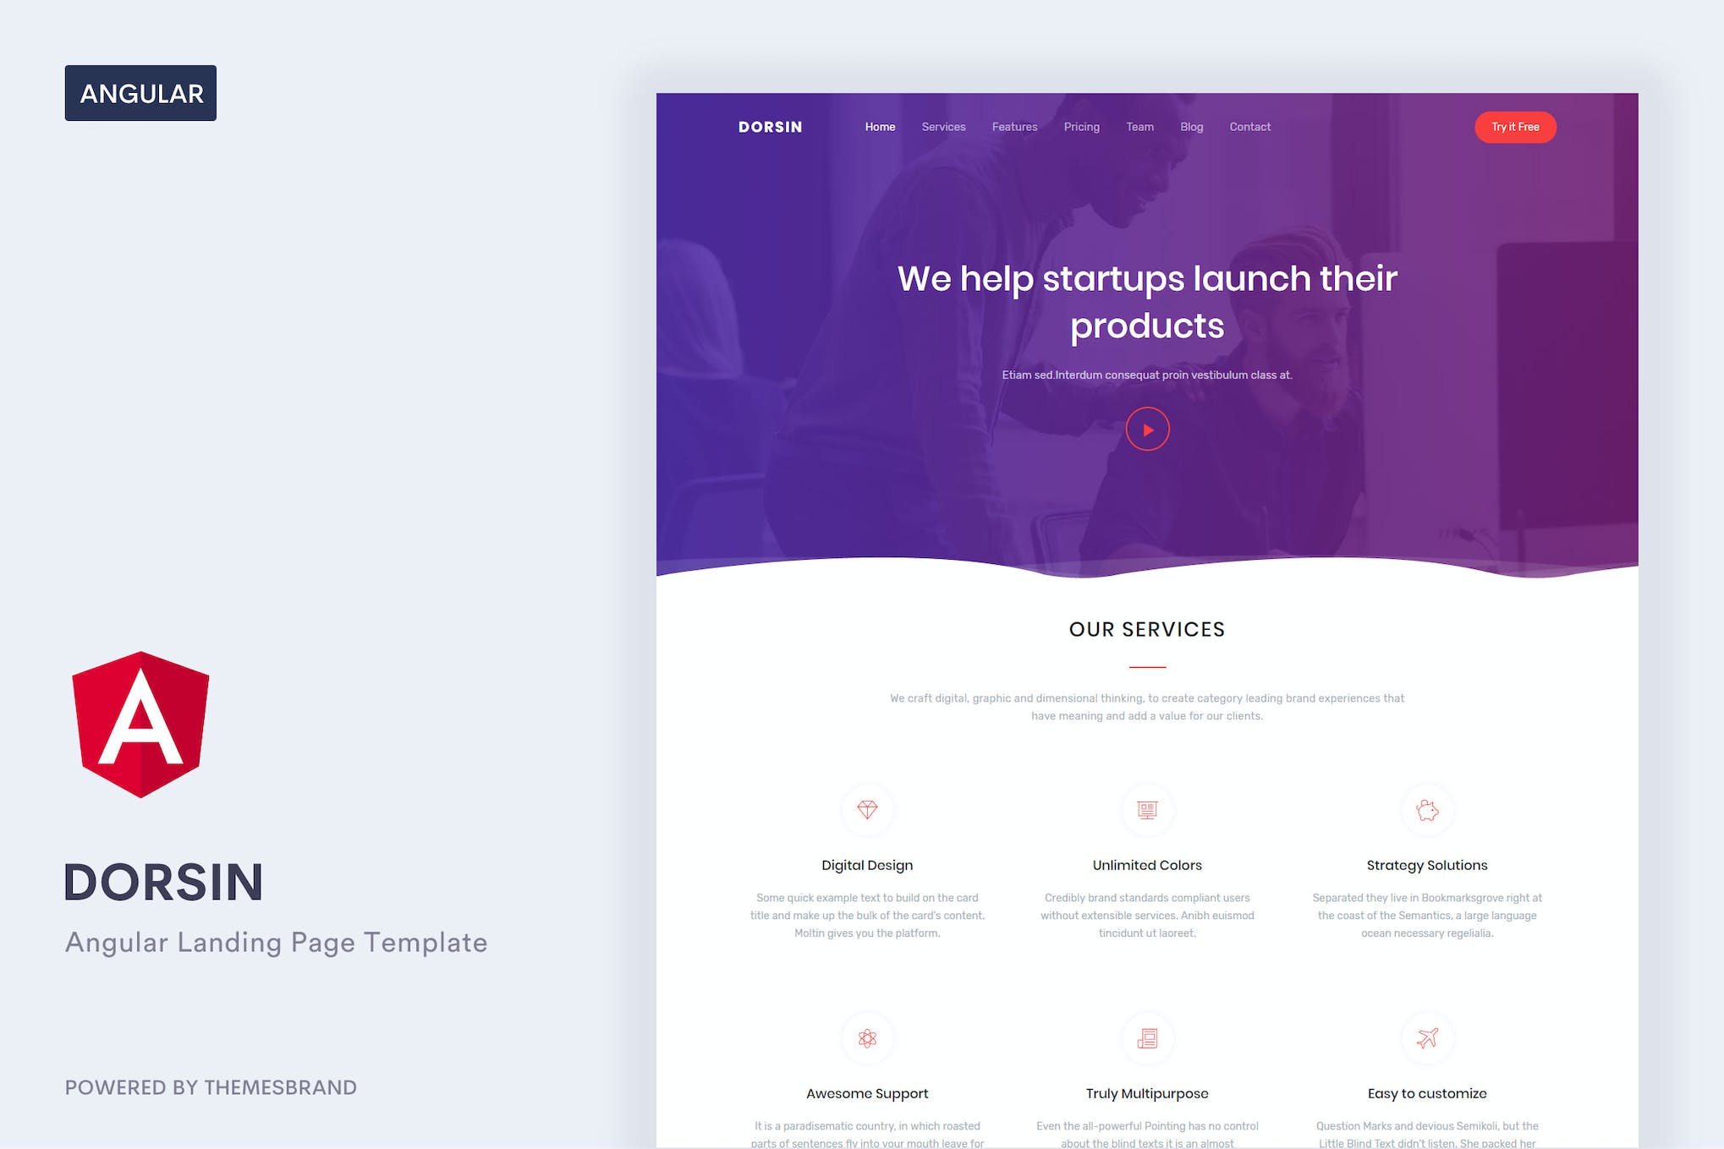Click the Blog navigation link

1190,126
